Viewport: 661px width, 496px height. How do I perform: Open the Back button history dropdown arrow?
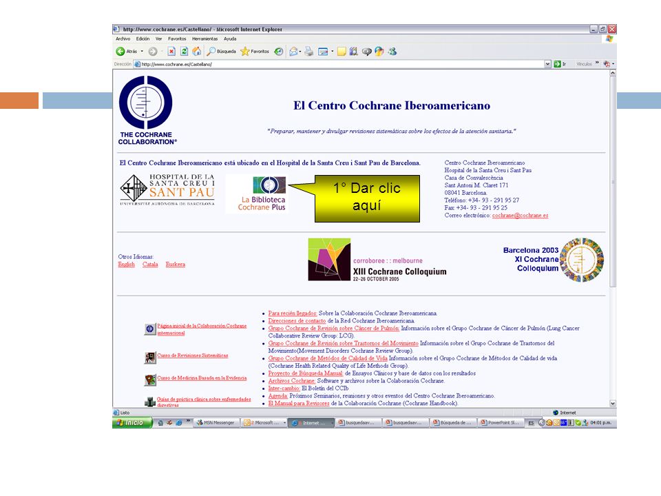[x=142, y=52]
